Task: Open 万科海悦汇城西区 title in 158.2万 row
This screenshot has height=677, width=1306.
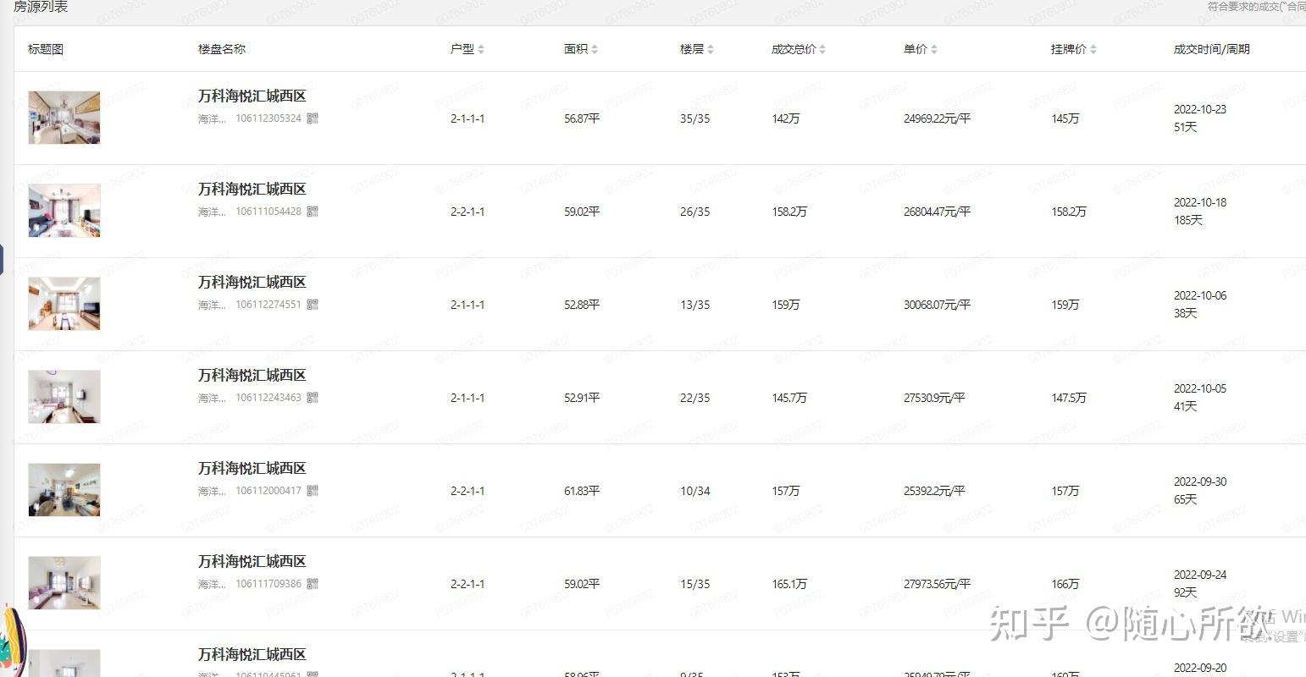Action: click(x=252, y=190)
